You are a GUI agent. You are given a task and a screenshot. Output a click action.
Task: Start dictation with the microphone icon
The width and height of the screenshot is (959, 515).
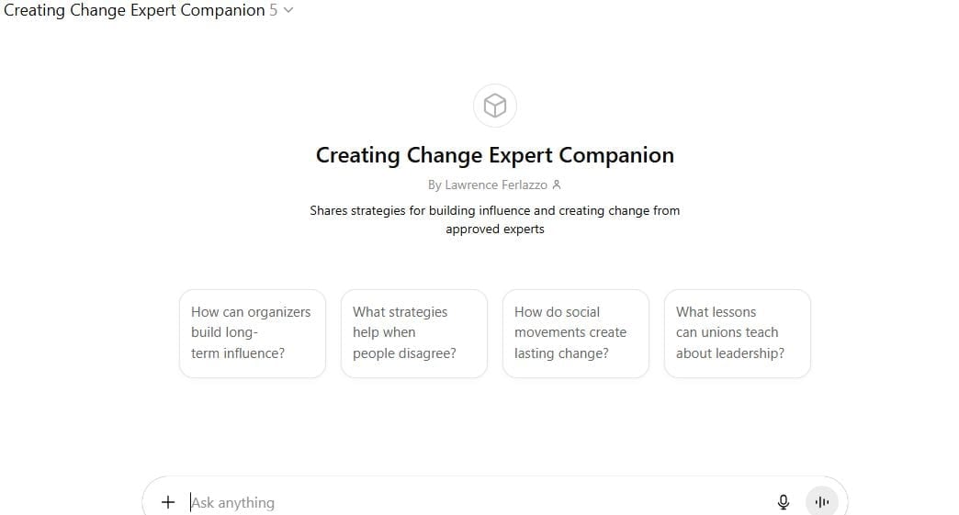point(784,502)
